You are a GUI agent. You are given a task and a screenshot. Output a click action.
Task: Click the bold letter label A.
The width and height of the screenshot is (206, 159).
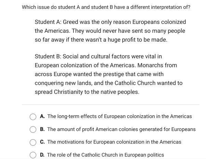pyautogui.click(x=42, y=116)
